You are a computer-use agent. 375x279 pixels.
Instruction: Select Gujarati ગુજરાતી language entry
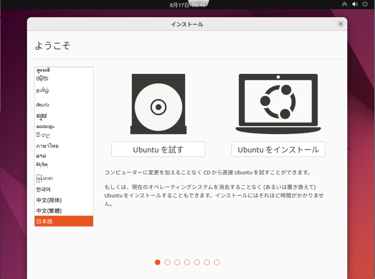tap(64, 70)
